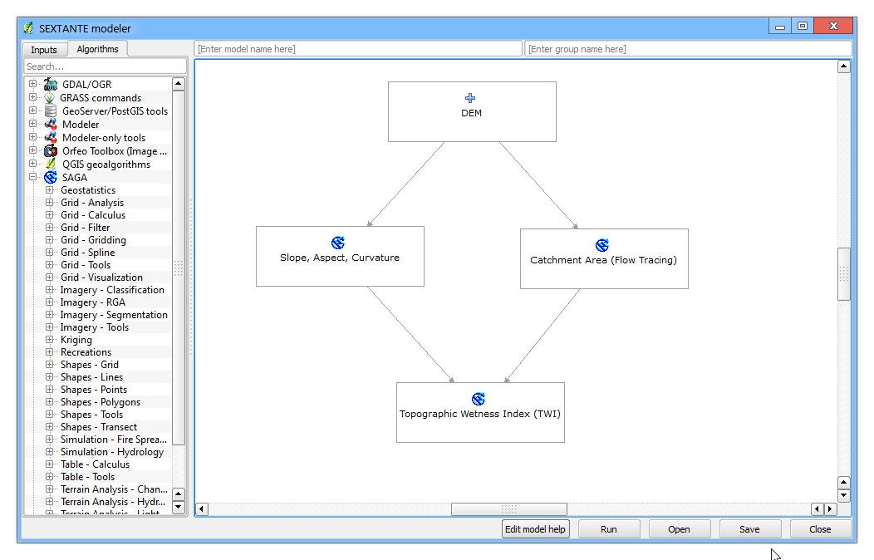Expand the Shapes - Polygons subgroup
The width and height of the screenshot is (874, 560).
[50, 402]
